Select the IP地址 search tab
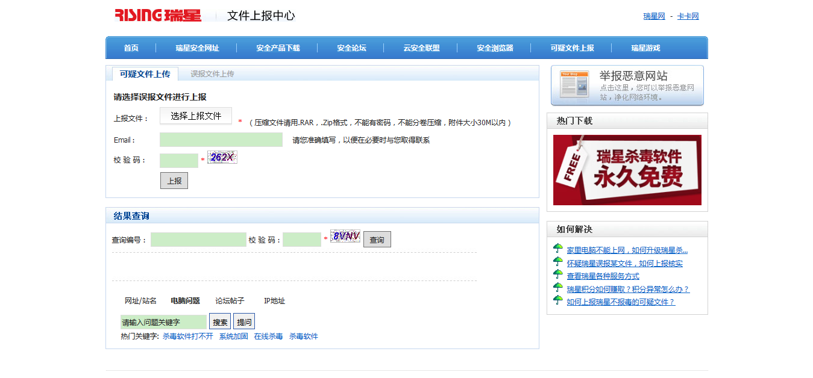Screen dimensions: 813x378 274,301
